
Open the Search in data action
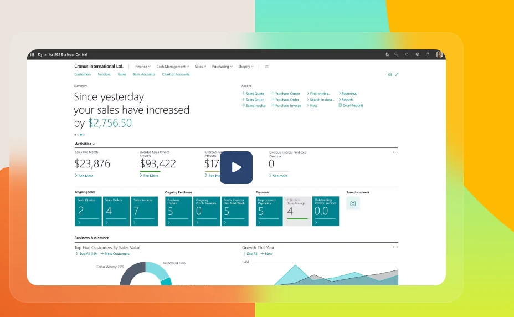click(320, 99)
